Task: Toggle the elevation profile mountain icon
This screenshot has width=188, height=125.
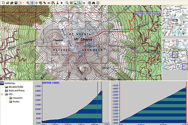Action: coord(75,3)
